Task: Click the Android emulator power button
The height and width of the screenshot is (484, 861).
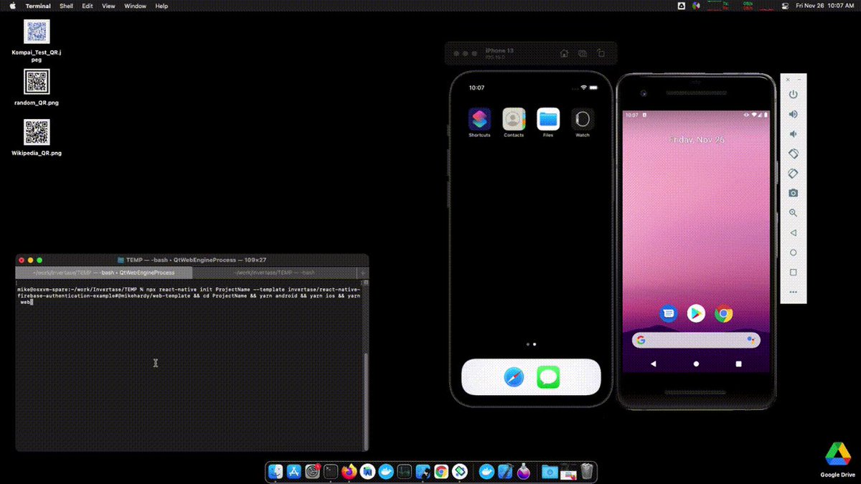Action: (x=793, y=95)
